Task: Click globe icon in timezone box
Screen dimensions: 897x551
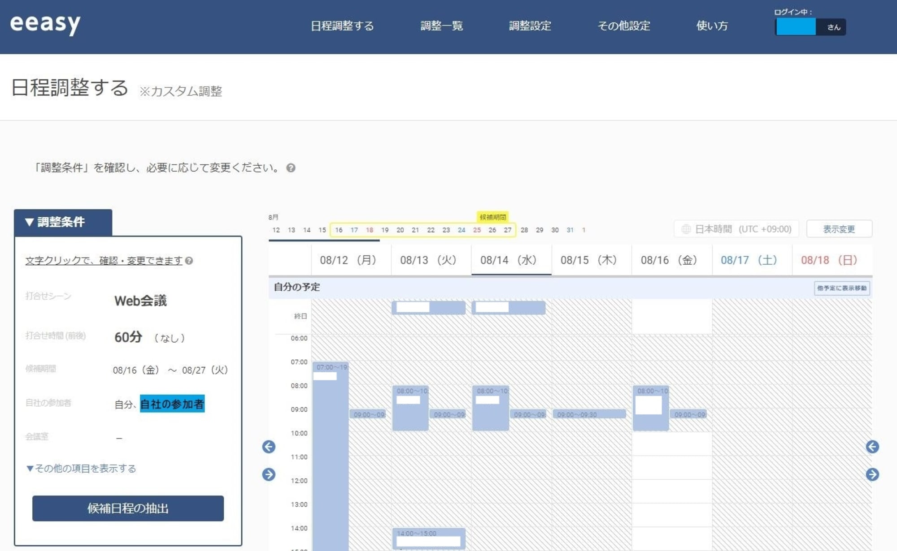Action: pyautogui.click(x=686, y=229)
